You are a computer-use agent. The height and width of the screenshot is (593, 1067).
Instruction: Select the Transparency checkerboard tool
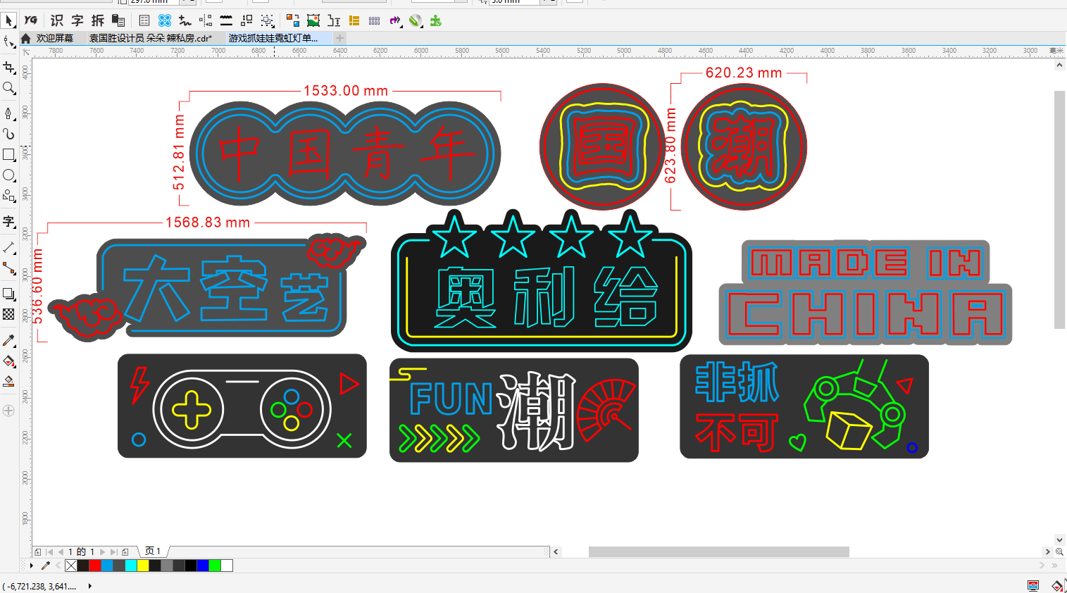pos(8,314)
